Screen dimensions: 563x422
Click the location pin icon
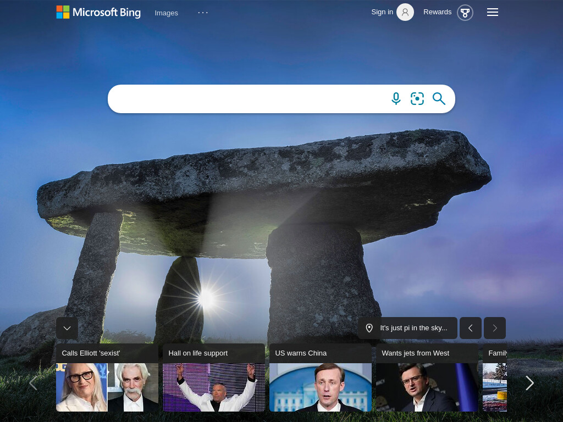click(x=369, y=328)
